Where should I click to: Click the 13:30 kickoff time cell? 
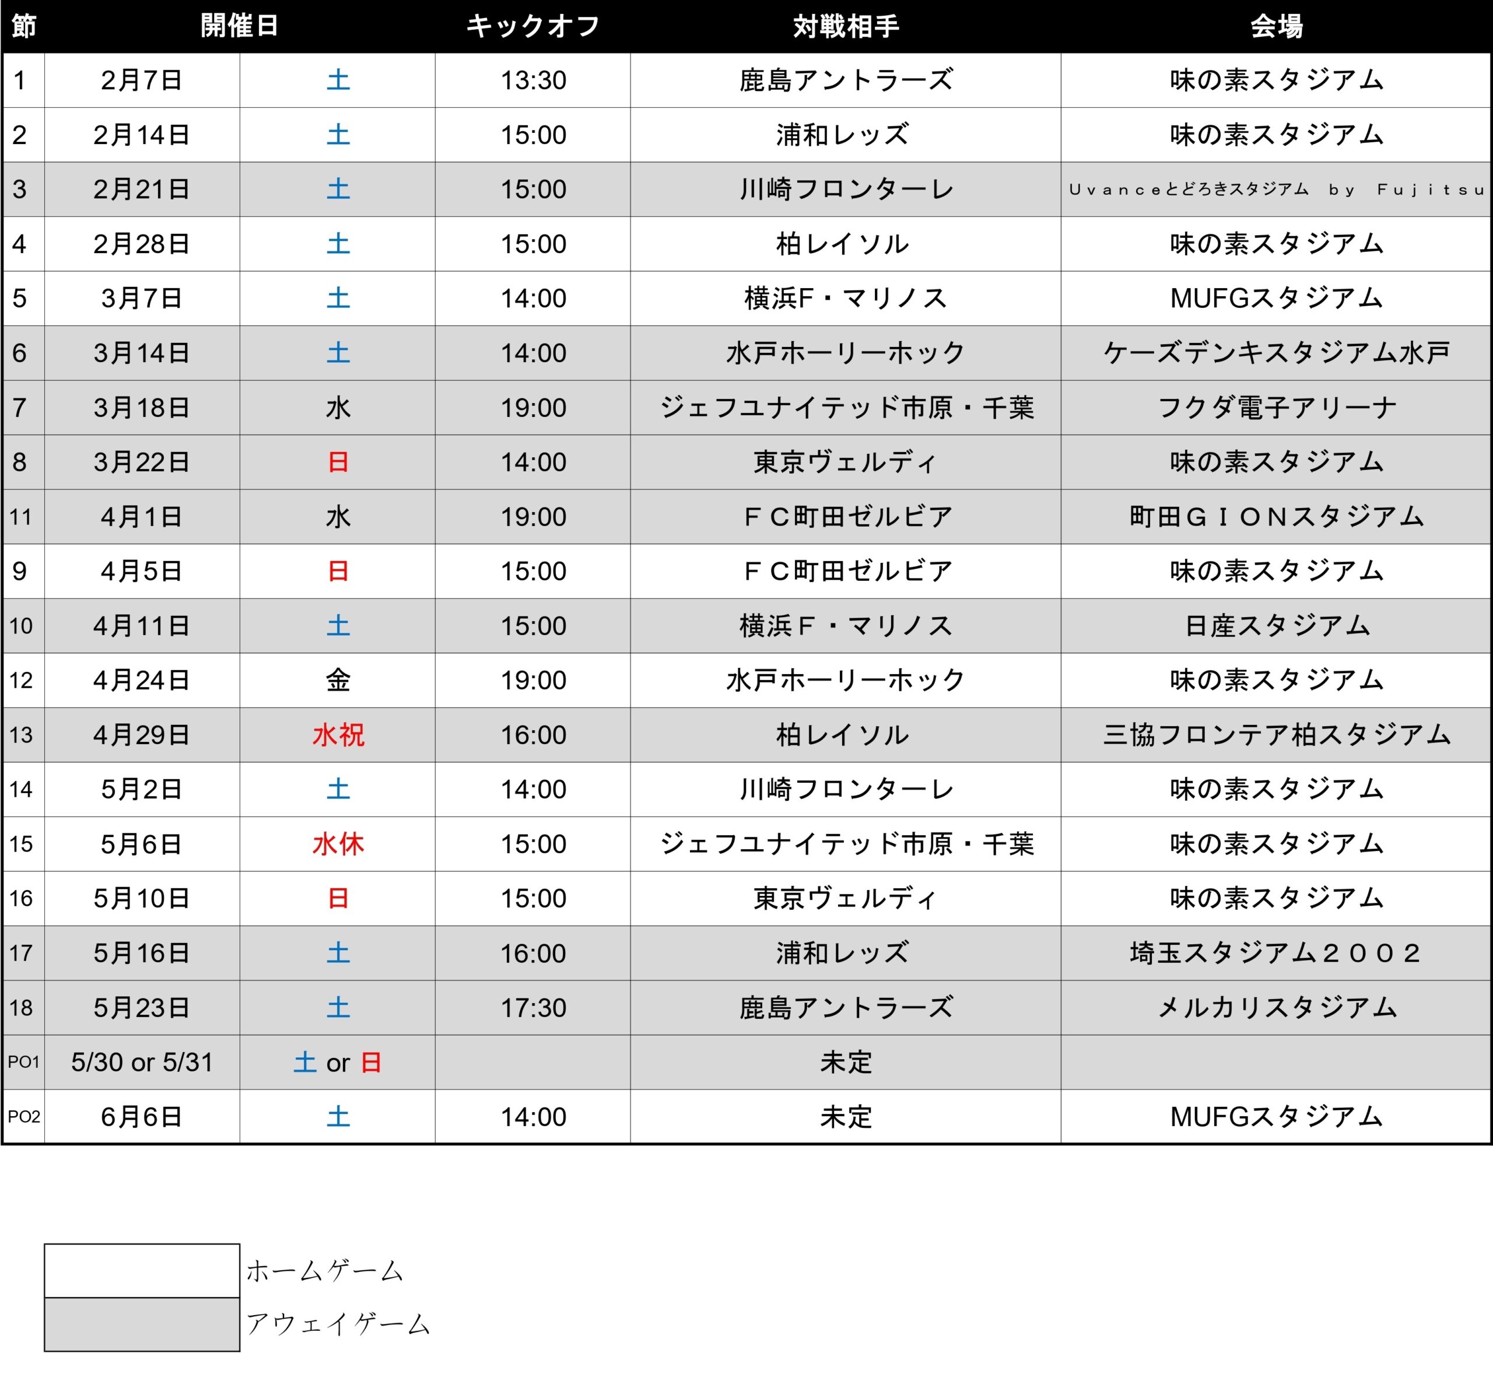[532, 80]
